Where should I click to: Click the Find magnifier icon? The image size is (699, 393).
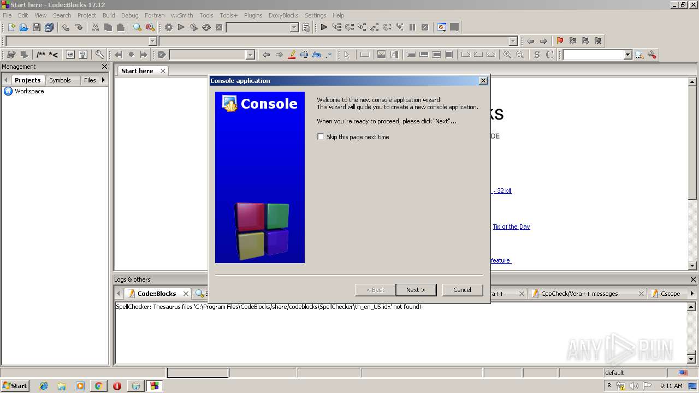tap(138, 27)
